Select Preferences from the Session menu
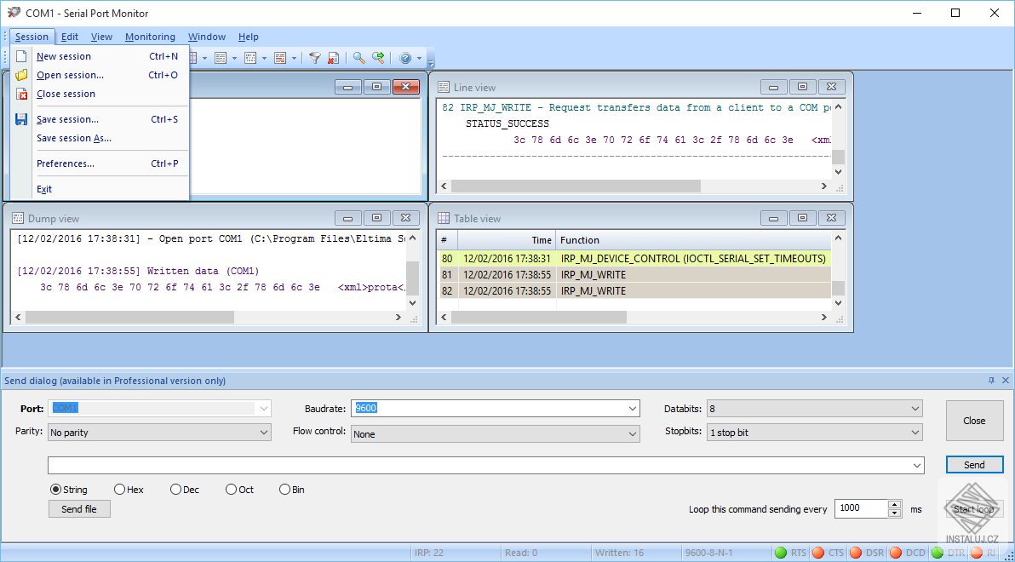The width and height of the screenshot is (1015, 562). tap(64, 163)
